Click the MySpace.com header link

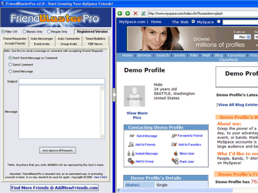click(x=132, y=22)
